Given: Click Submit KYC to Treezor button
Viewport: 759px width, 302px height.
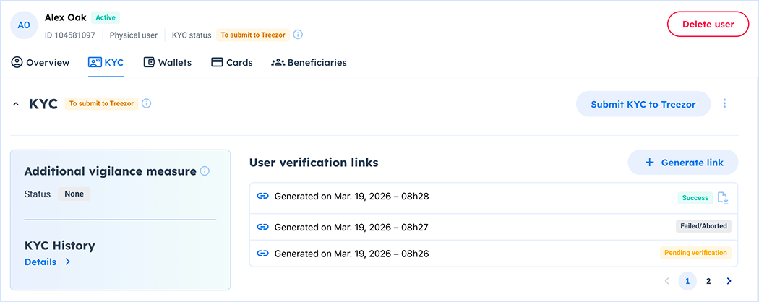Looking at the screenshot, I should [643, 104].
